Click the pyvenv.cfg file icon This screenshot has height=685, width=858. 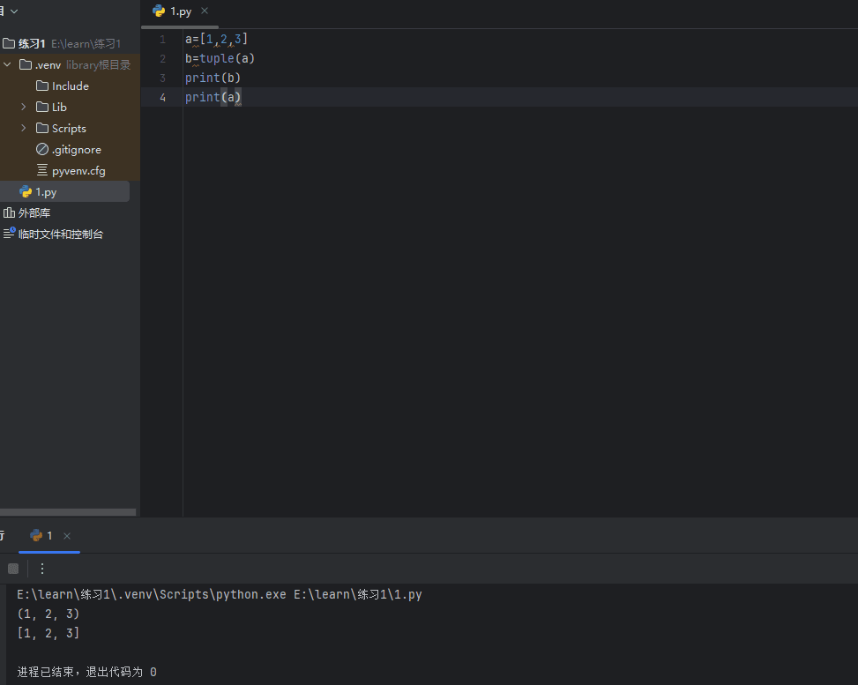42,171
